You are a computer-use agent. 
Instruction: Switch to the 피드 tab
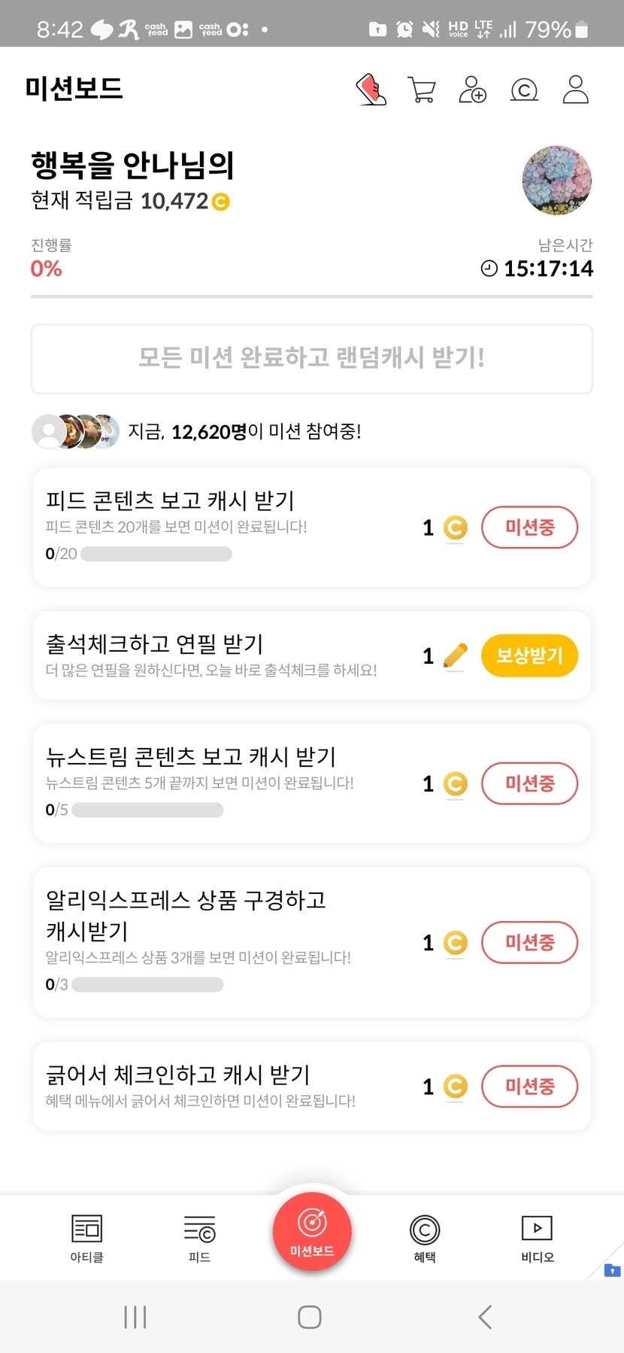point(199,1238)
